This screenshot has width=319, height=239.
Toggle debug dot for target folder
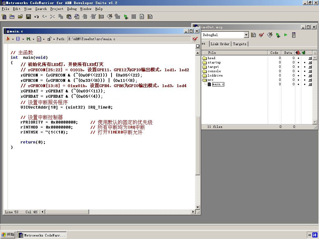pos(305,67)
